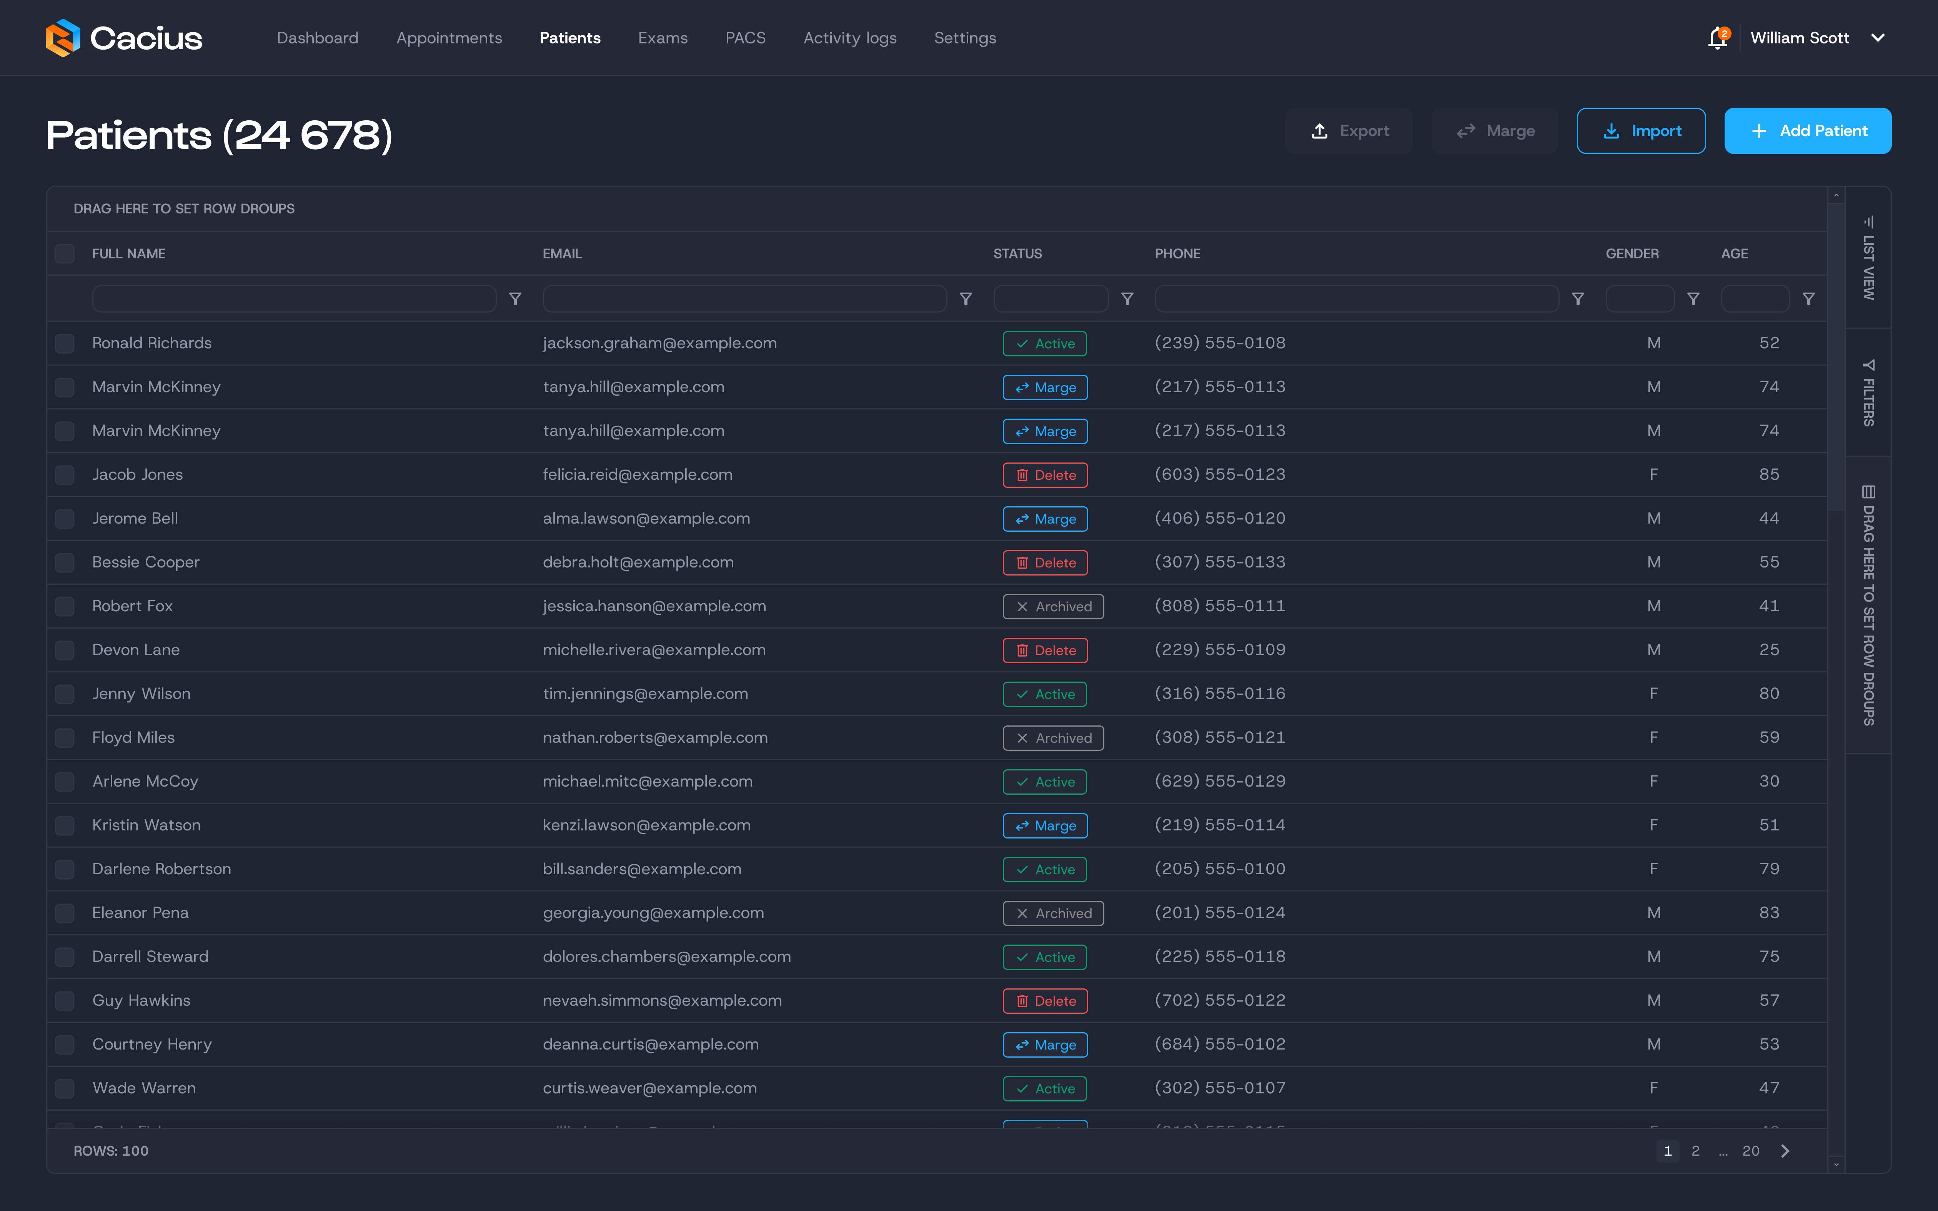Open the Dashboard nav item
1938x1211 pixels.
click(317, 38)
